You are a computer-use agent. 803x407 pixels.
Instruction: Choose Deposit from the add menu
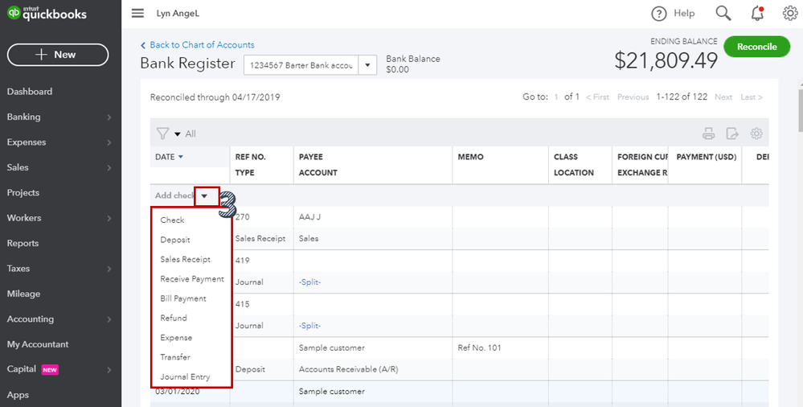coord(175,240)
